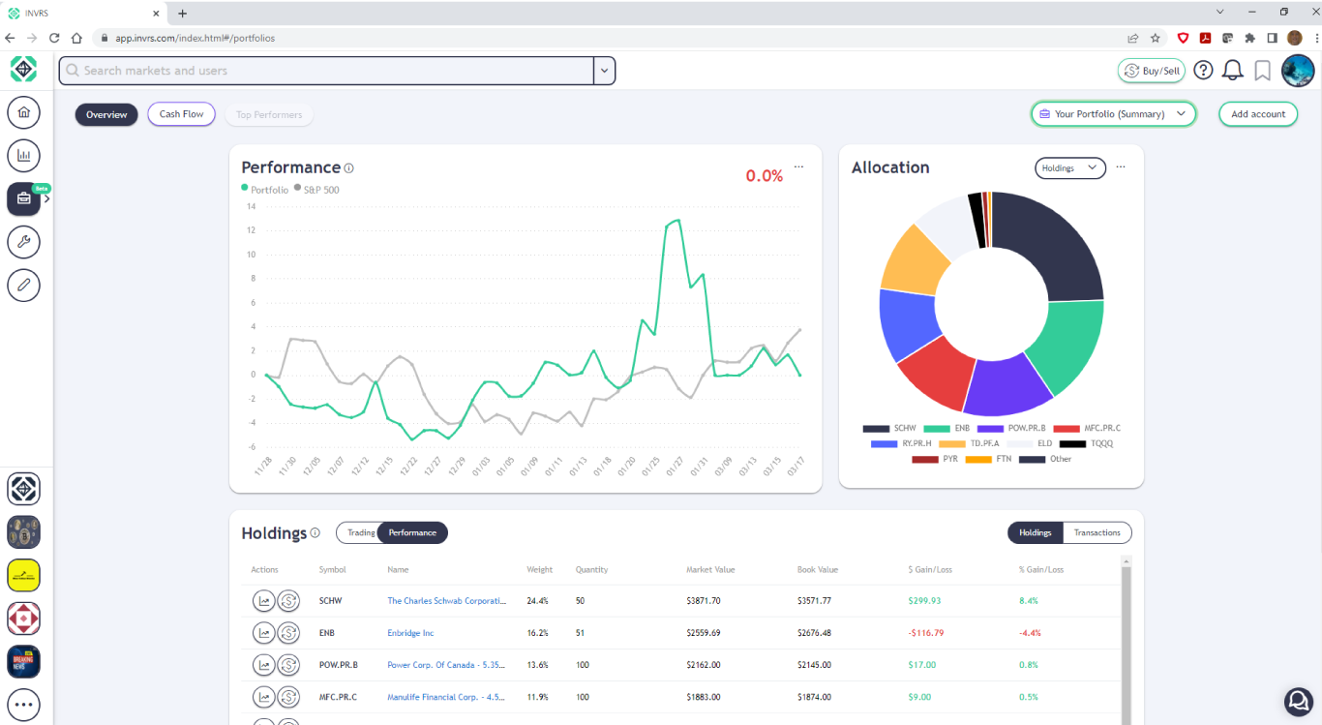The image size is (1322, 725).
Task: Open the Portfolio briefcase sidebar icon
Action: tap(23, 198)
